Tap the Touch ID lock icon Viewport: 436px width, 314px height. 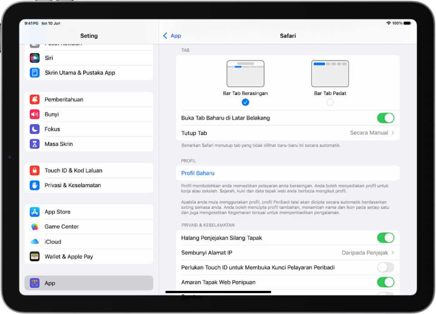35,170
